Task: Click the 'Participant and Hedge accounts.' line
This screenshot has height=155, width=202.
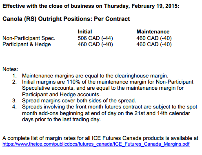Action: (61, 94)
